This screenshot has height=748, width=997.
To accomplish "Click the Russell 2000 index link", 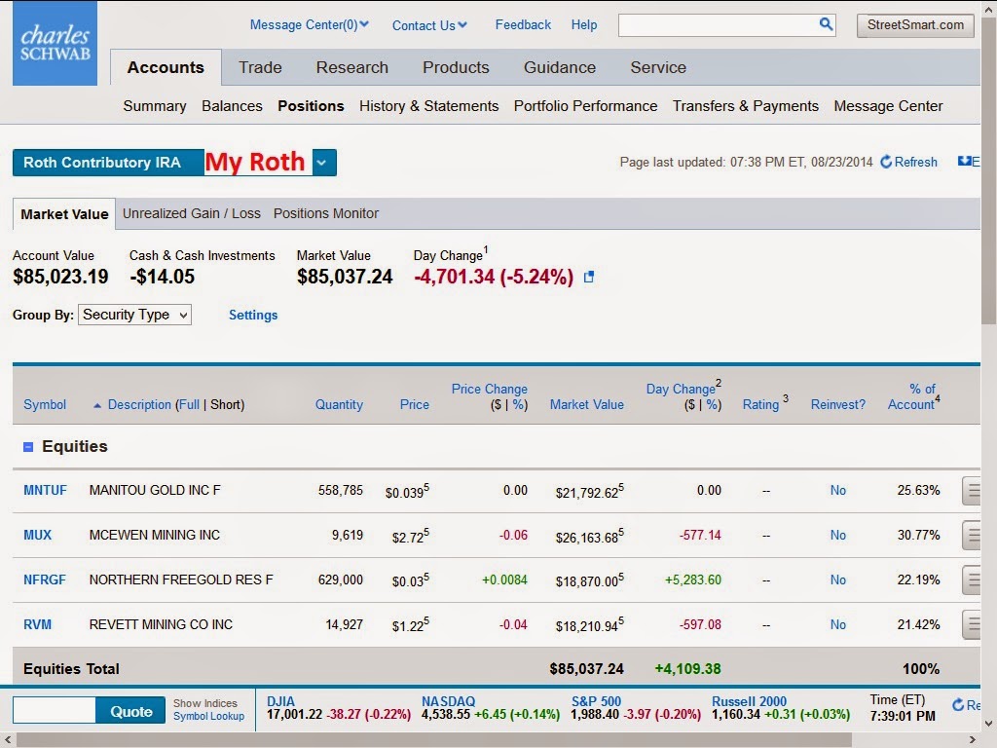I will coord(749,701).
